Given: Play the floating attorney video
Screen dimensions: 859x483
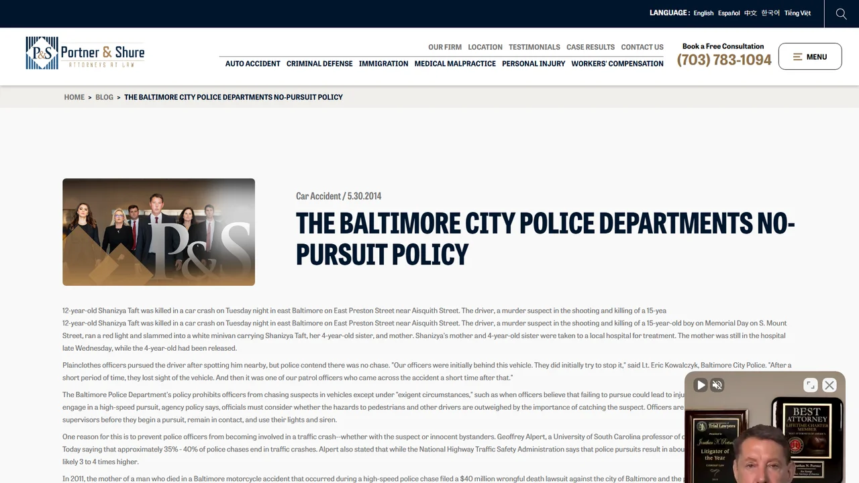Looking at the screenshot, I should pos(701,385).
